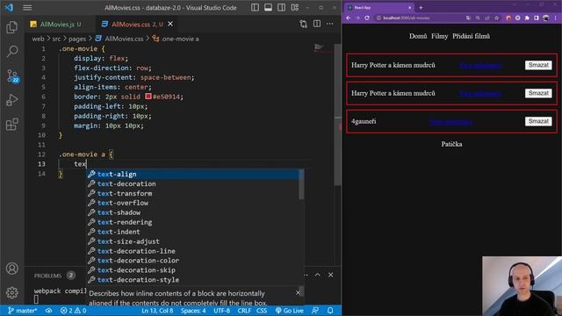The height and width of the screenshot is (316, 562).
Task: Close the suggestion details description box
Action: coord(298,292)
